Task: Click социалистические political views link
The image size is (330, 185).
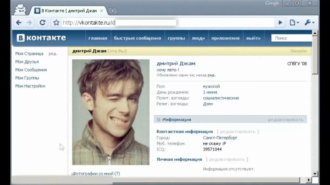Action: [x=221, y=98]
